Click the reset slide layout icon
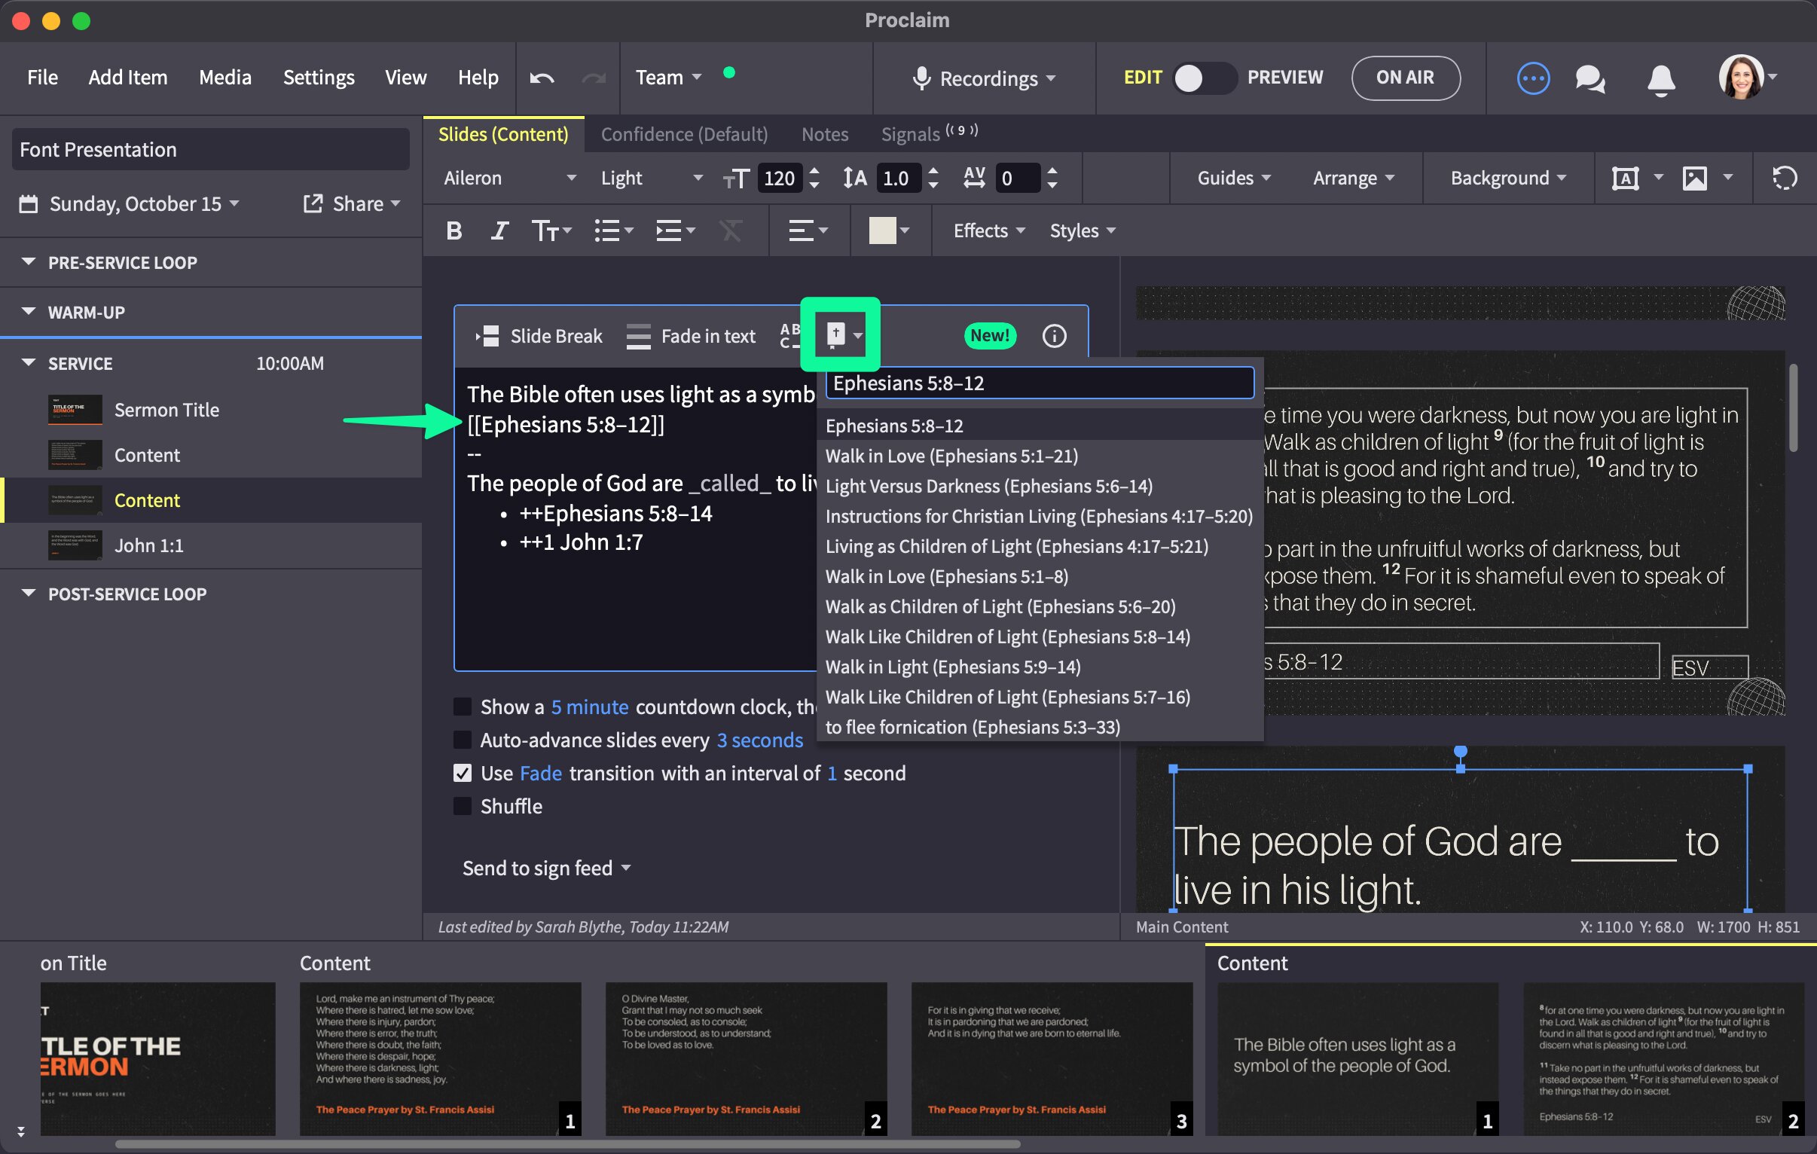The height and width of the screenshot is (1154, 1817). tap(1784, 179)
